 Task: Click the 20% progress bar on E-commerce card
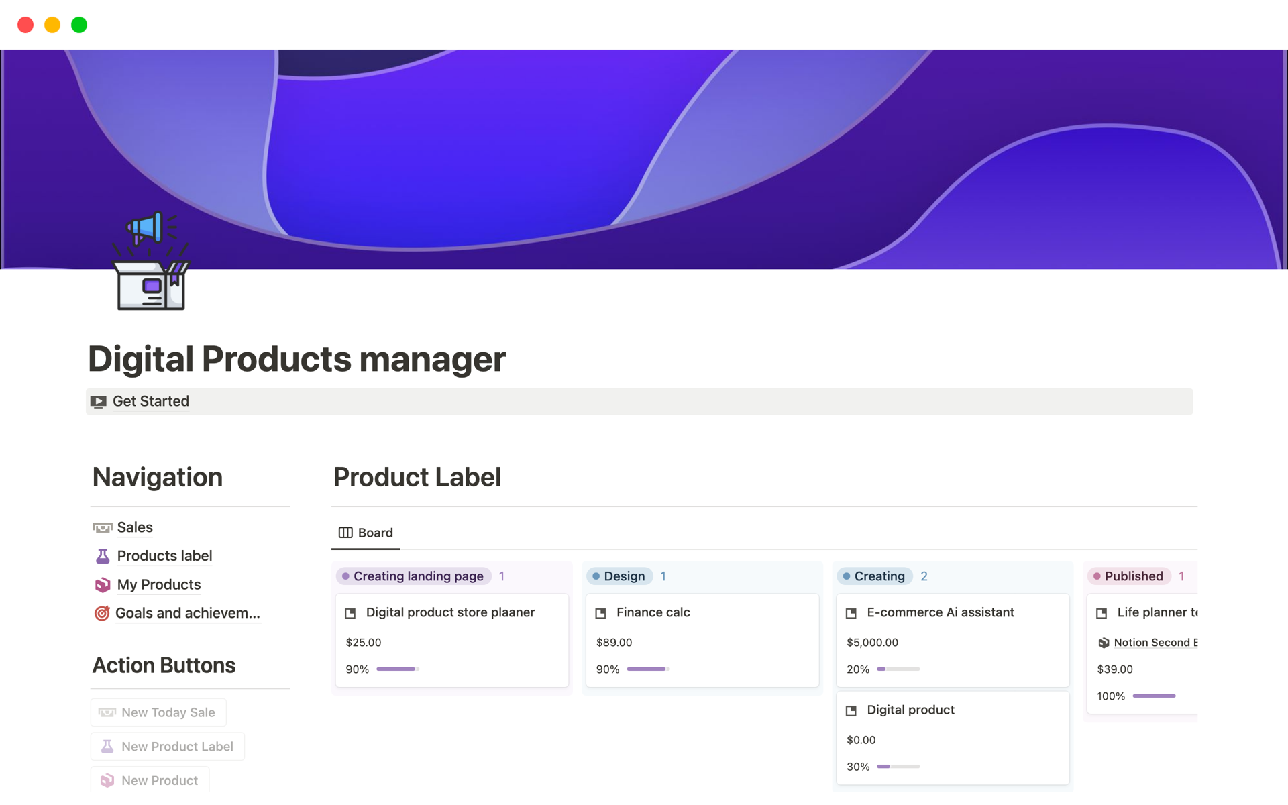tap(898, 669)
